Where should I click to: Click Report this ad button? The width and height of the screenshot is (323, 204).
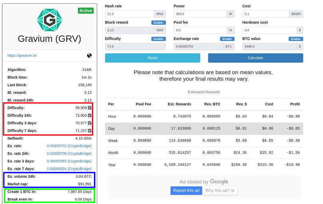point(186,190)
